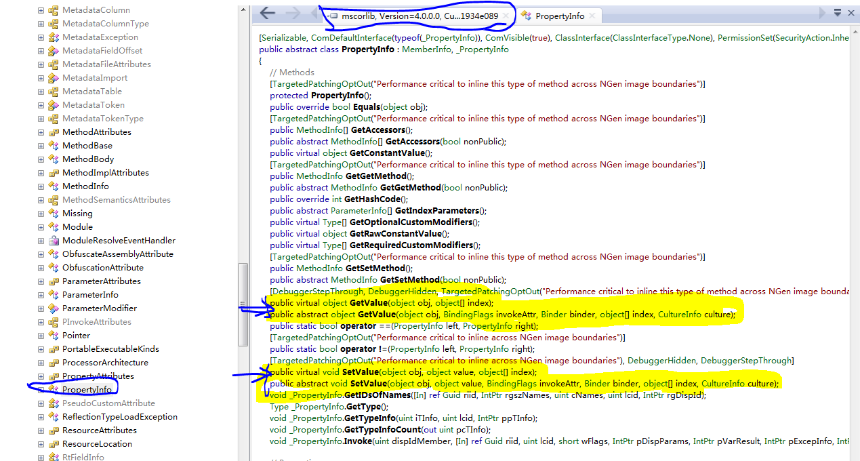Click the MetadataImport struct icon

coord(54,78)
